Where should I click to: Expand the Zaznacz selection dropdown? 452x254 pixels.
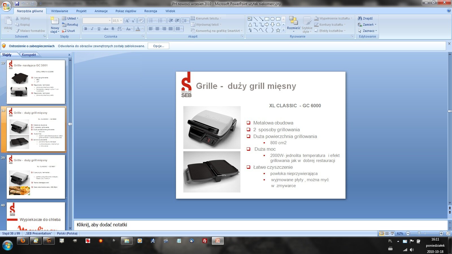click(x=368, y=31)
